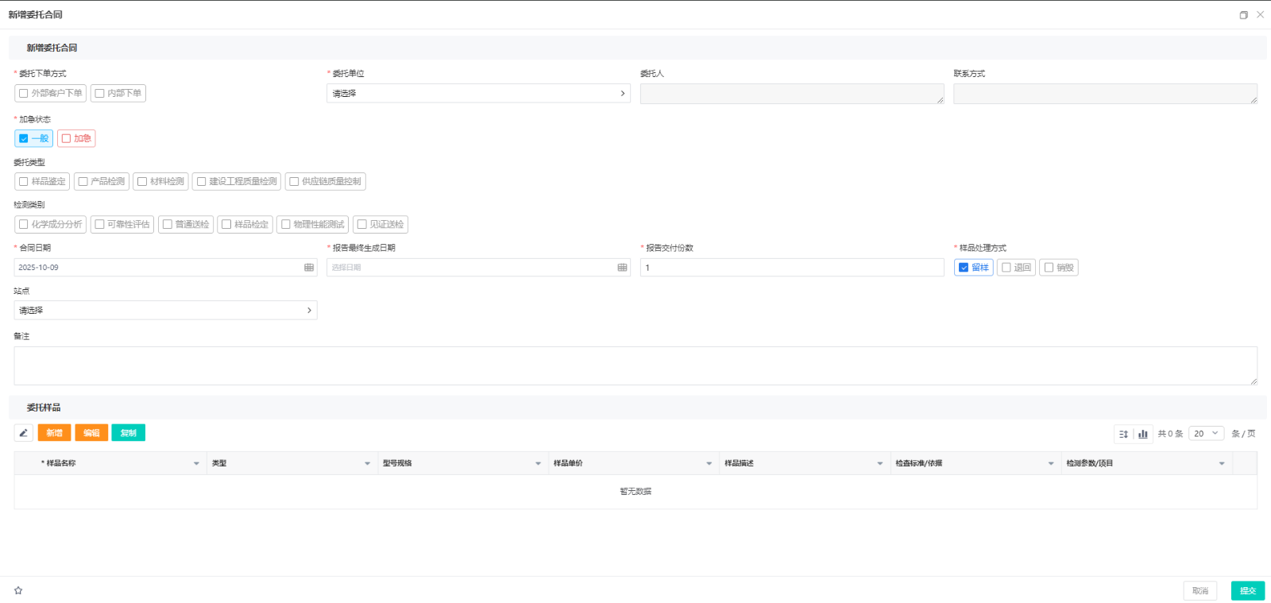Viewport: 1271px width, 603px height.
Task: Check the 外部客户下单 option
Action: [50, 93]
